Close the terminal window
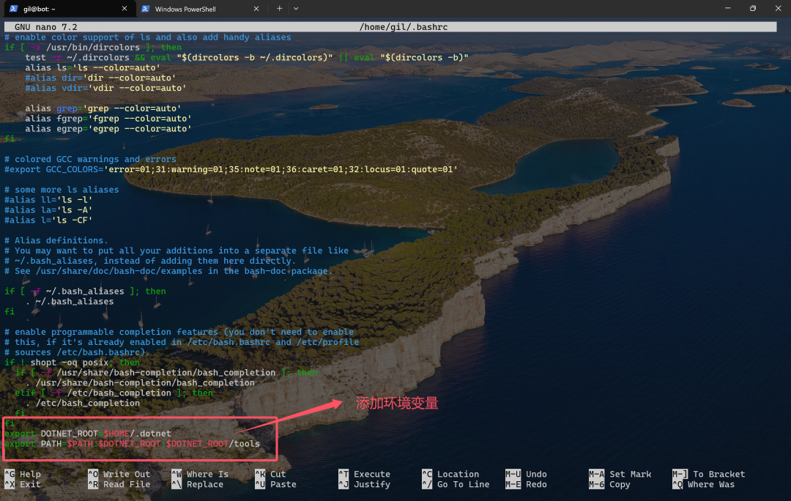Image resolution: width=791 pixels, height=501 pixels. [778, 9]
